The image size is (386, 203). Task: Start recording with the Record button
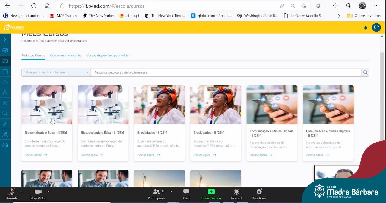coord(236,194)
